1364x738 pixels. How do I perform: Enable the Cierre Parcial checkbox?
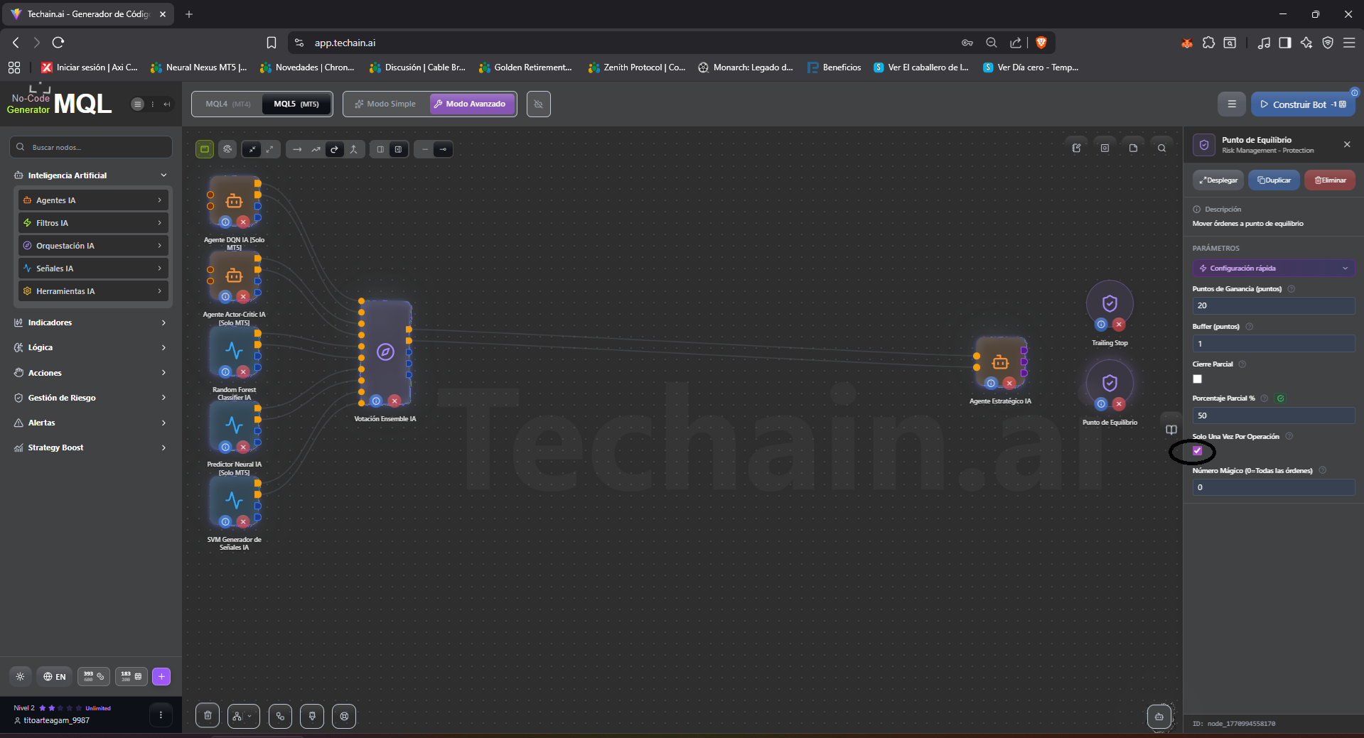pos(1198,379)
